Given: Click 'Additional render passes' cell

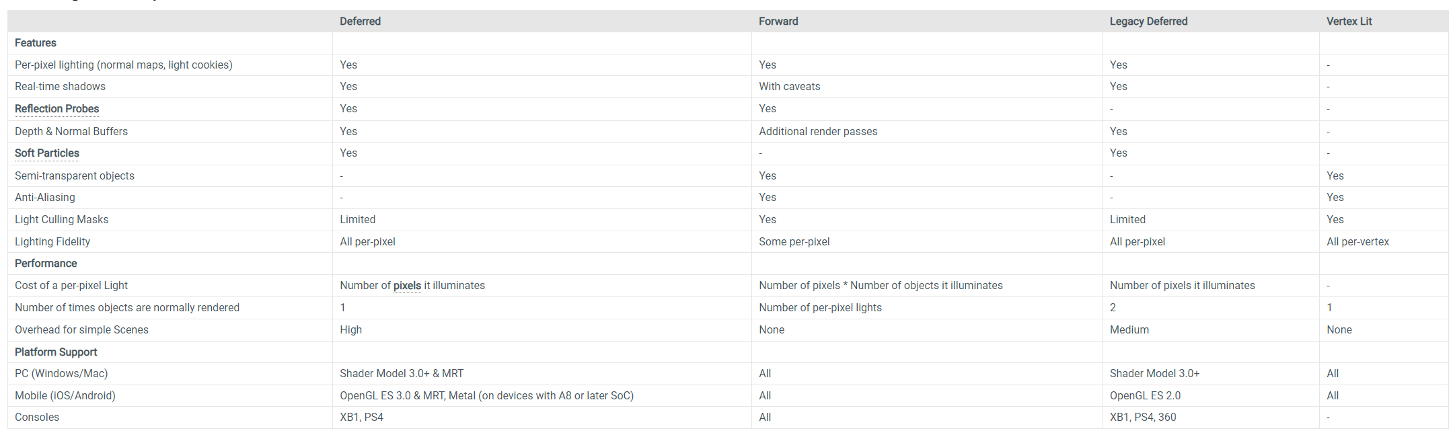Looking at the screenshot, I should click(818, 132).
